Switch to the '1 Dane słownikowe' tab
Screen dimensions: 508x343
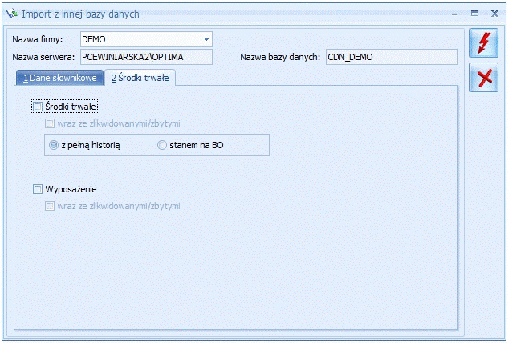click(x=60, y=78)
